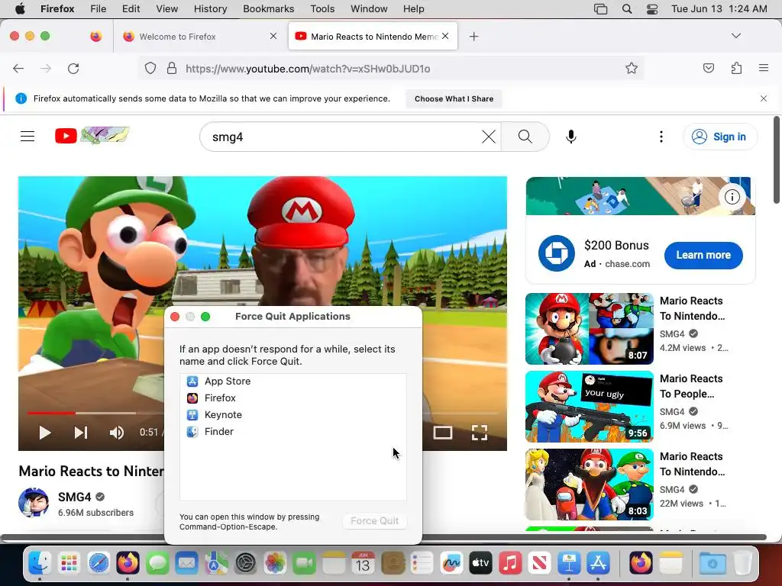The image size is (782, 586).
Task: Open tracking protection shield icon
Action: point(150,68)
